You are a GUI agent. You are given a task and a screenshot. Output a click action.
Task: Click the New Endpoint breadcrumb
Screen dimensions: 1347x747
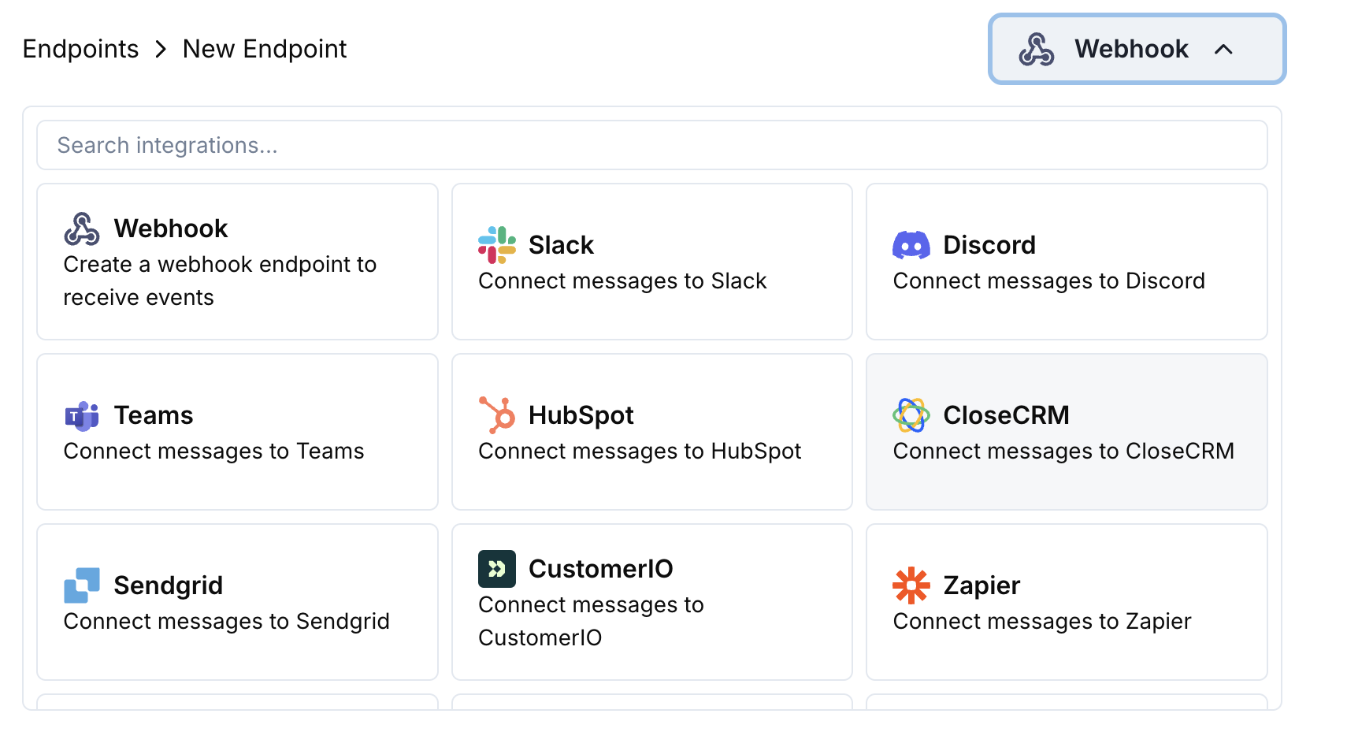click(x=264, y=49)
